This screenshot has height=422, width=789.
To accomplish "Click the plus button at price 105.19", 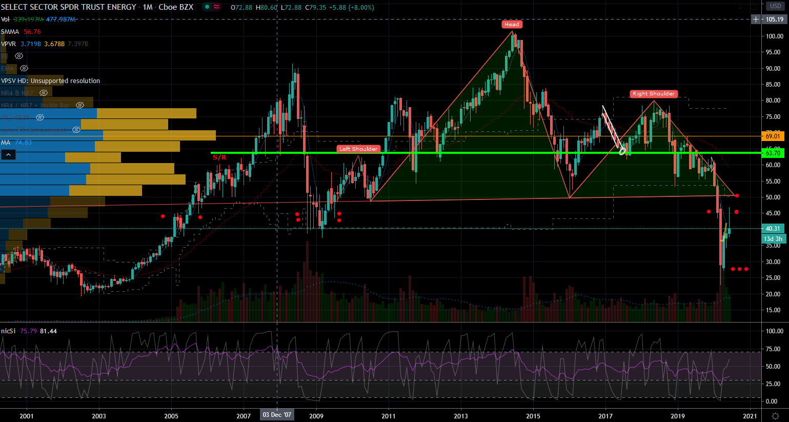I will (756, 19).
